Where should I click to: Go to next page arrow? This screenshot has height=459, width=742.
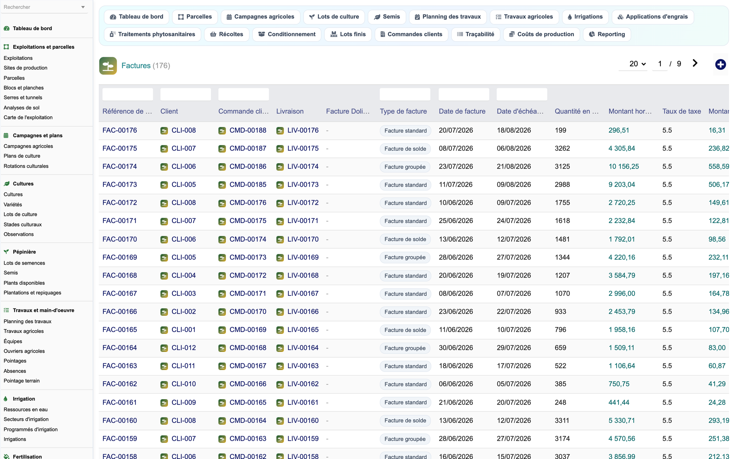pos(695,63)
